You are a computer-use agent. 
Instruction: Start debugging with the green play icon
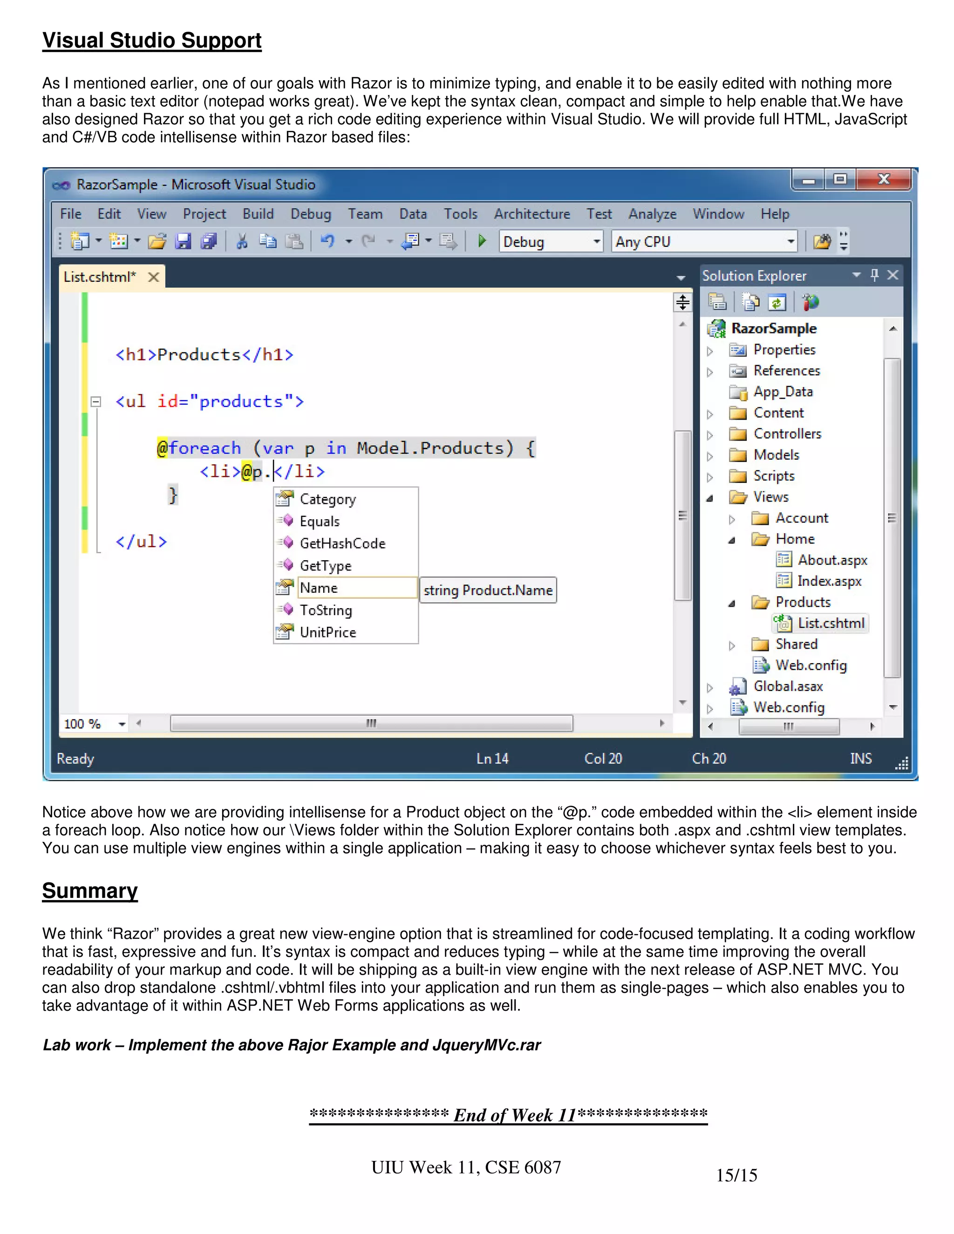[482, 241]
